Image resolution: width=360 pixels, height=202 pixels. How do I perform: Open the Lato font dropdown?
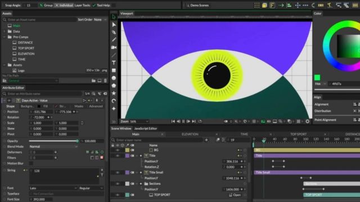[x=53, y=188]
